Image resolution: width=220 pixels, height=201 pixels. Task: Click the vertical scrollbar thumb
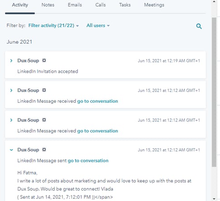pyautogui.click(x=214, y=92)
